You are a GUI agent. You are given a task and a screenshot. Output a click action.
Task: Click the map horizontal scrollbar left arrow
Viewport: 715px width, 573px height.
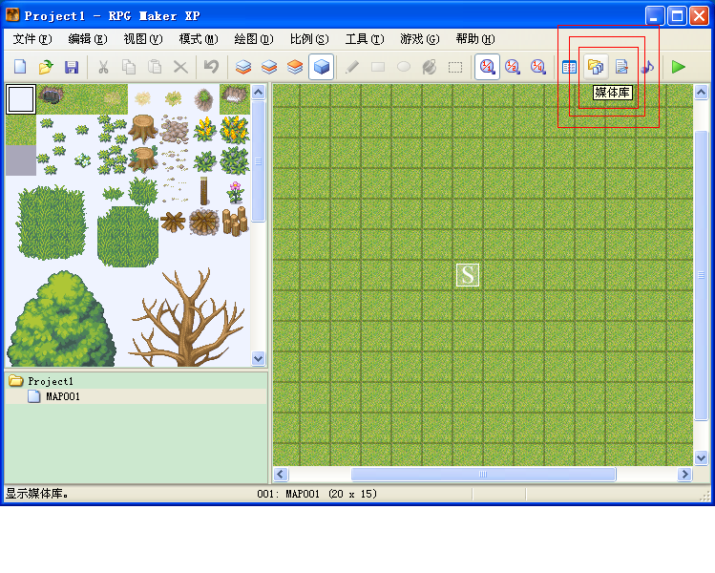coord(281,475)
